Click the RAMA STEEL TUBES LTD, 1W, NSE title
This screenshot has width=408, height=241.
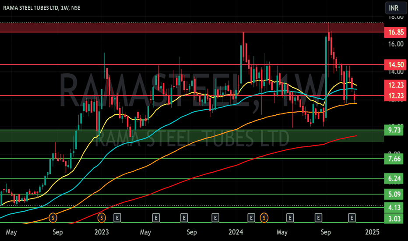[x=42, y=8]
